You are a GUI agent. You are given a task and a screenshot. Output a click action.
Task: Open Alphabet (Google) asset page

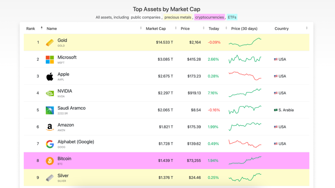tap(75, 142)
